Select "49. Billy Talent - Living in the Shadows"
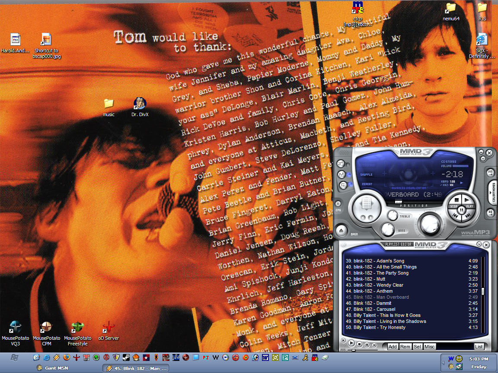498x373 pixels. (412, 321)
